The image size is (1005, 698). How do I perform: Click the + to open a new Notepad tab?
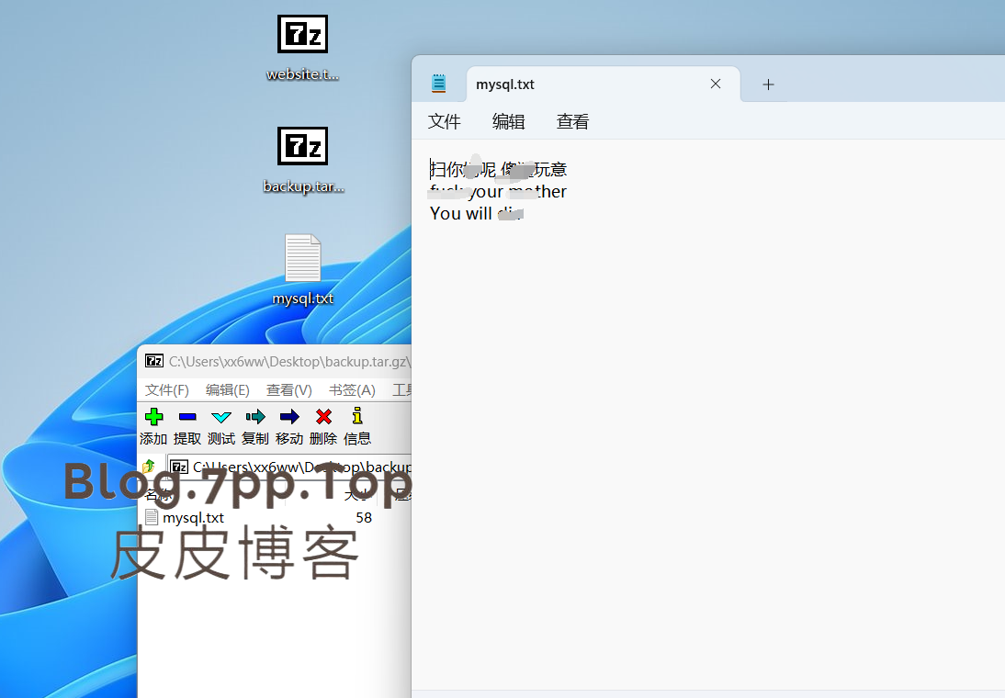point(768,84)
